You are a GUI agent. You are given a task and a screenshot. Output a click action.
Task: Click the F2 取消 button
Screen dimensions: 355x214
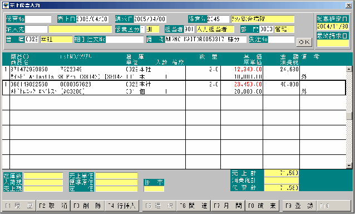pyautogui.click(x=53, y=206)
